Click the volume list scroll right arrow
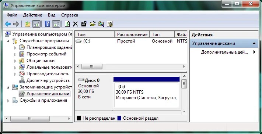The width and height of the screenshot is (262, 134). 184,67
